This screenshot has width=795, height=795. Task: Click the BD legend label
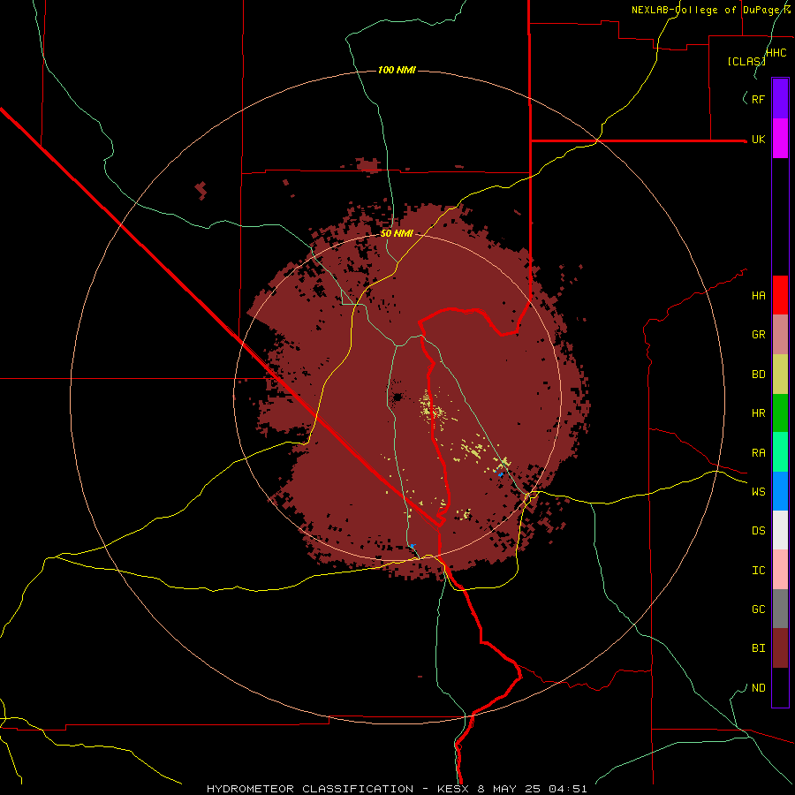point(758,375)
